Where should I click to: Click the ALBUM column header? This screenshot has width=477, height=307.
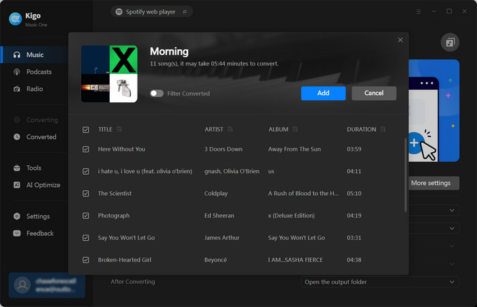(278, 130)
